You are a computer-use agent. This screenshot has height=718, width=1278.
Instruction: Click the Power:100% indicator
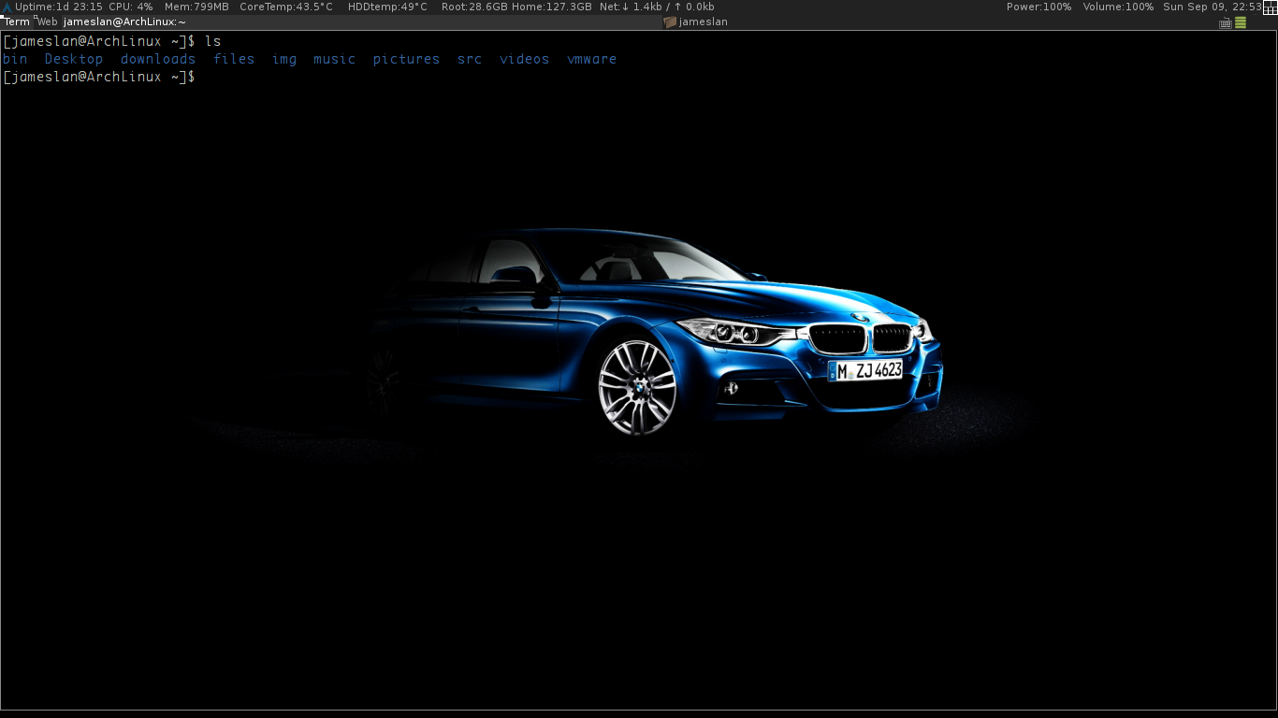[x=1038, y=7]
